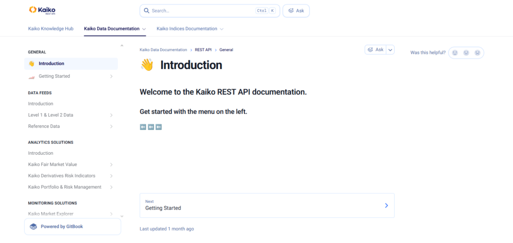Click the GitBook logo icon
The width and height of the screenshot is (513, 243).
pyautogui.click(x=34, y=226)
